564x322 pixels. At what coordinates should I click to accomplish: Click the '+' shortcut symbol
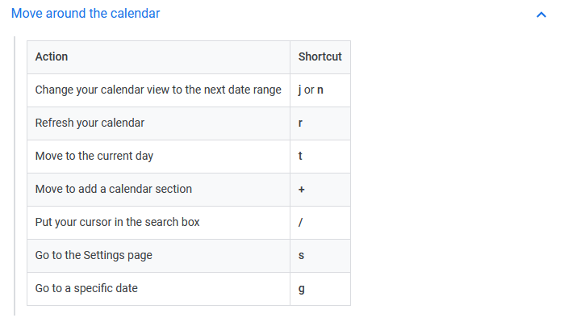coord(302,189)
